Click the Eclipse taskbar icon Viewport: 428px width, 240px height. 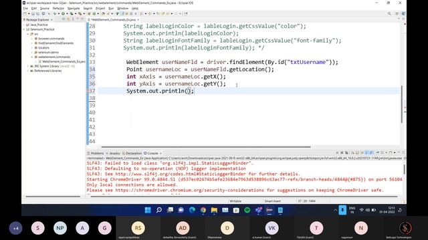coord(270,210)
